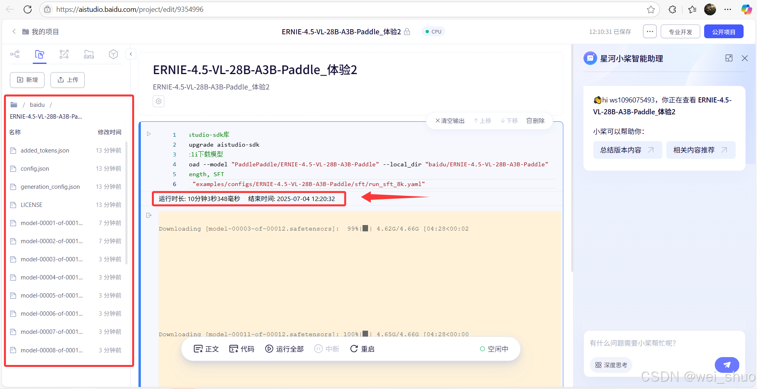Click 总结版本内容 suggestion
Image resolution: width=757 pixels, height=389 pixels.
(628, 150)
